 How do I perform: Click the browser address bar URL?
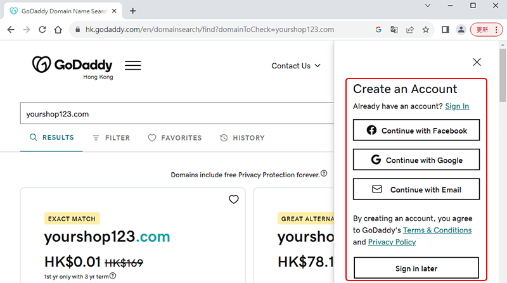[x=210, y=30]
